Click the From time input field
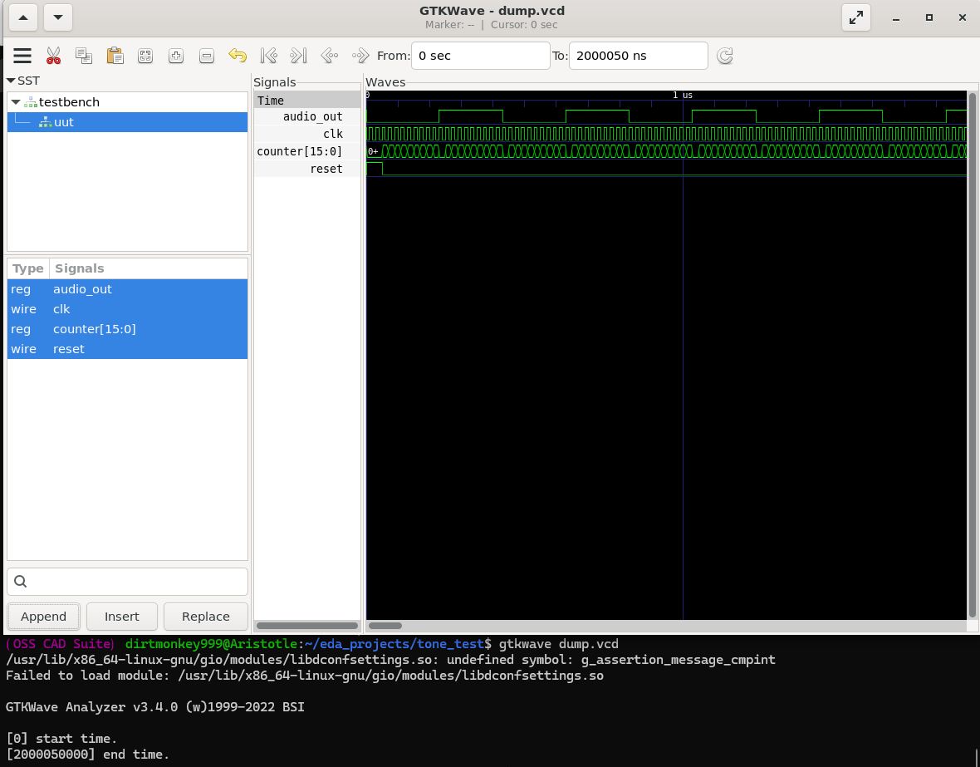The height and width of the screenshot is (767, 980). point(480,56)
